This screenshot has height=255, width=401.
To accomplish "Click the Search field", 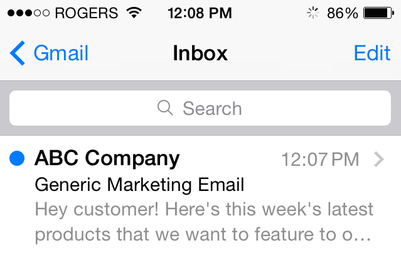I will click(x=200, y=108).
